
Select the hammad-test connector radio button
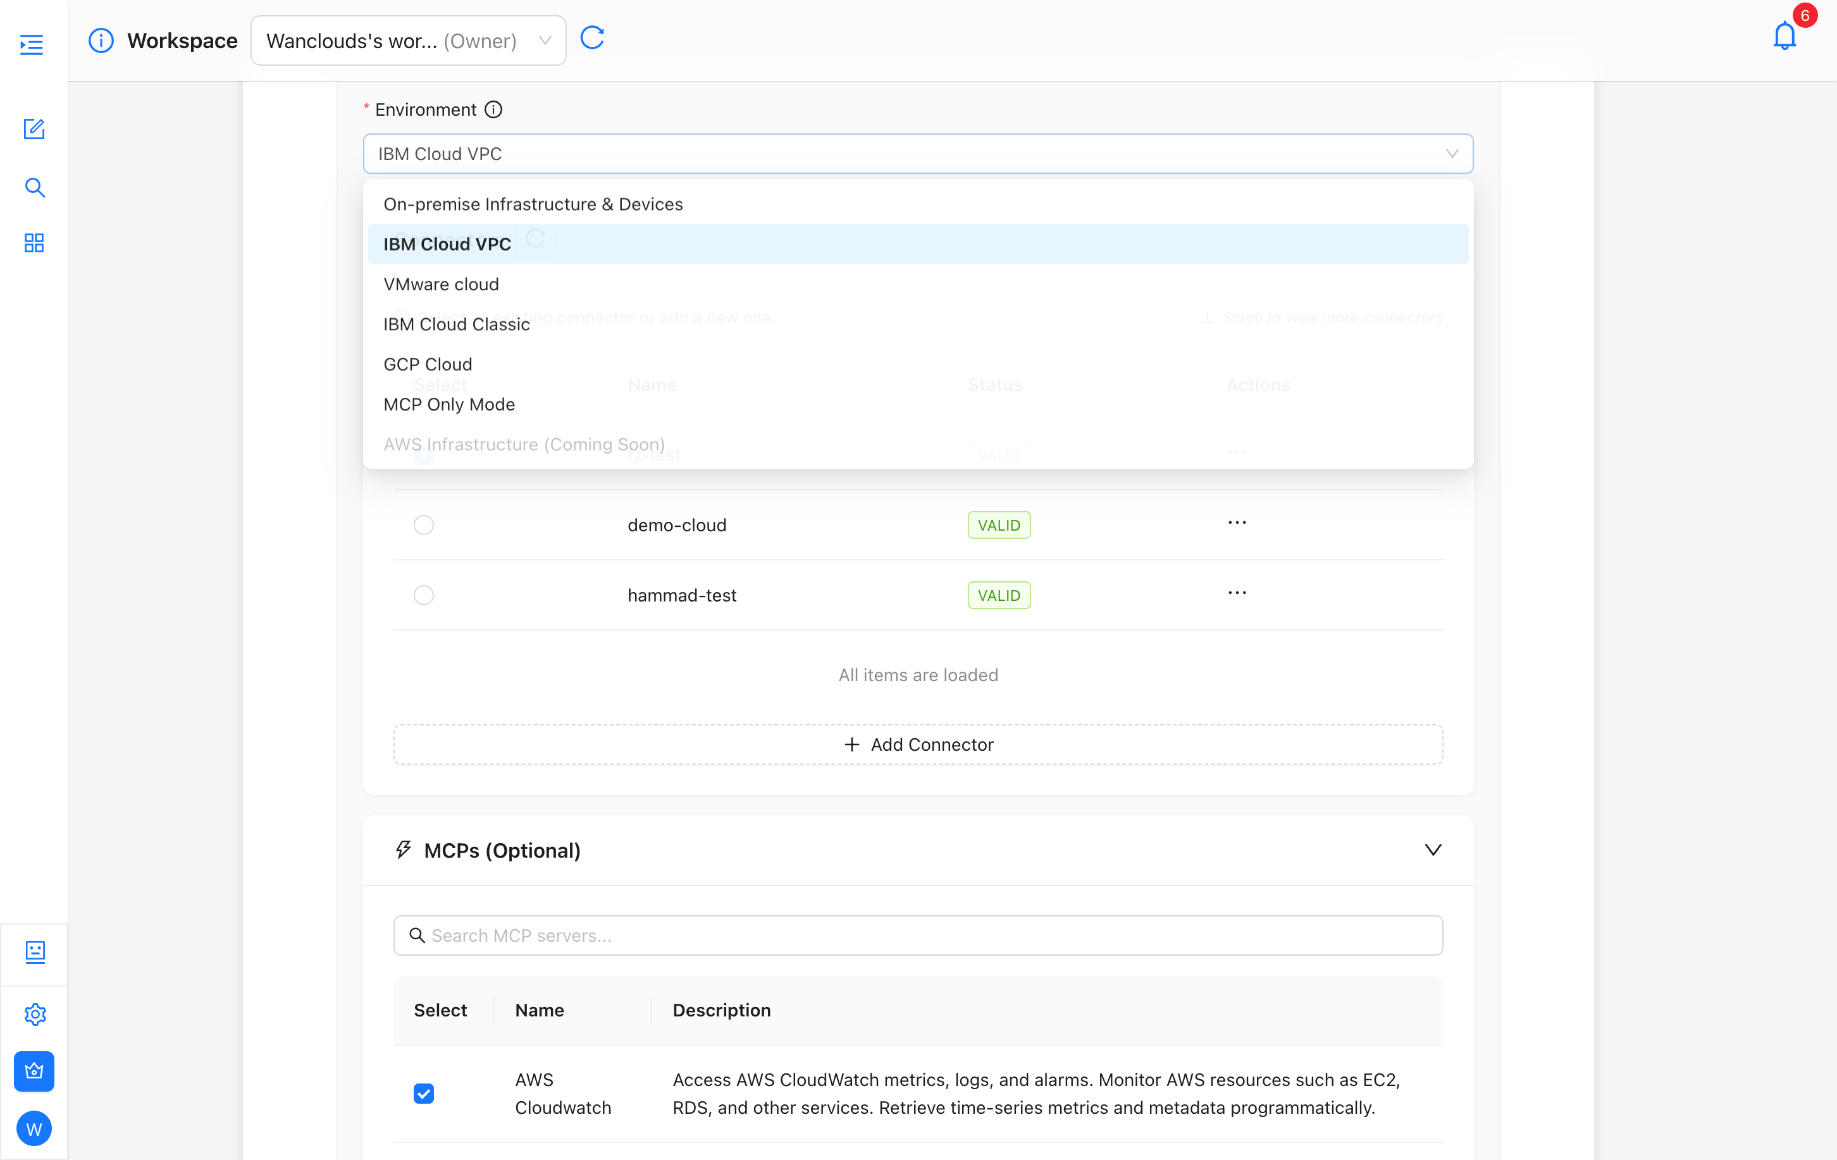click(x=423, y=595)
